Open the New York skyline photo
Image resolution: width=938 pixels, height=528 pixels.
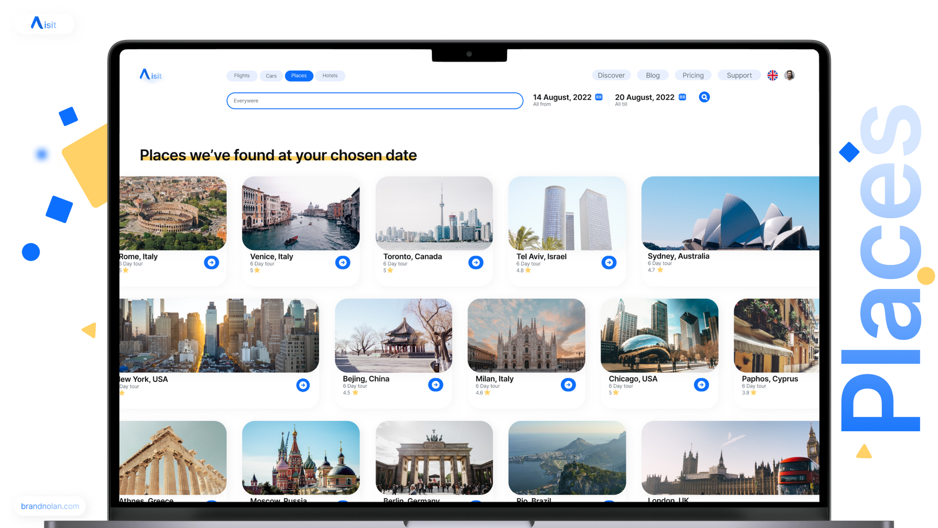click(219, 335)
